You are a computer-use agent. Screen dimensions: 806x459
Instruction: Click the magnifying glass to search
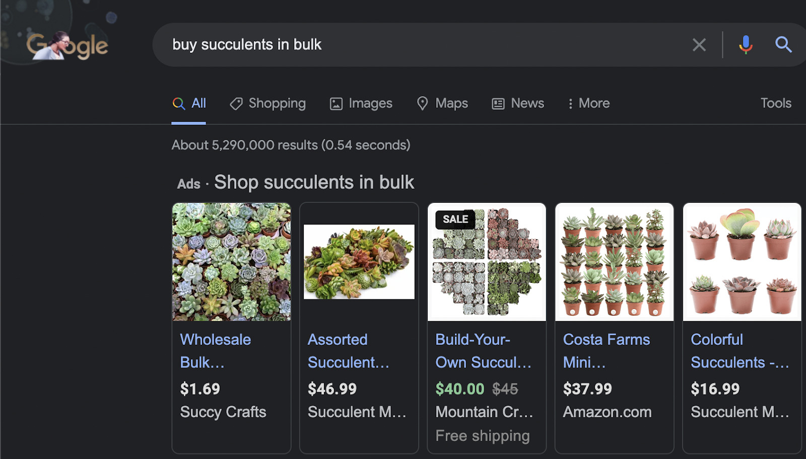[783, 45]
